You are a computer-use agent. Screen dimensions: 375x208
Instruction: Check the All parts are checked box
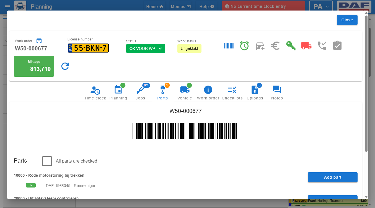click(47, 161)
